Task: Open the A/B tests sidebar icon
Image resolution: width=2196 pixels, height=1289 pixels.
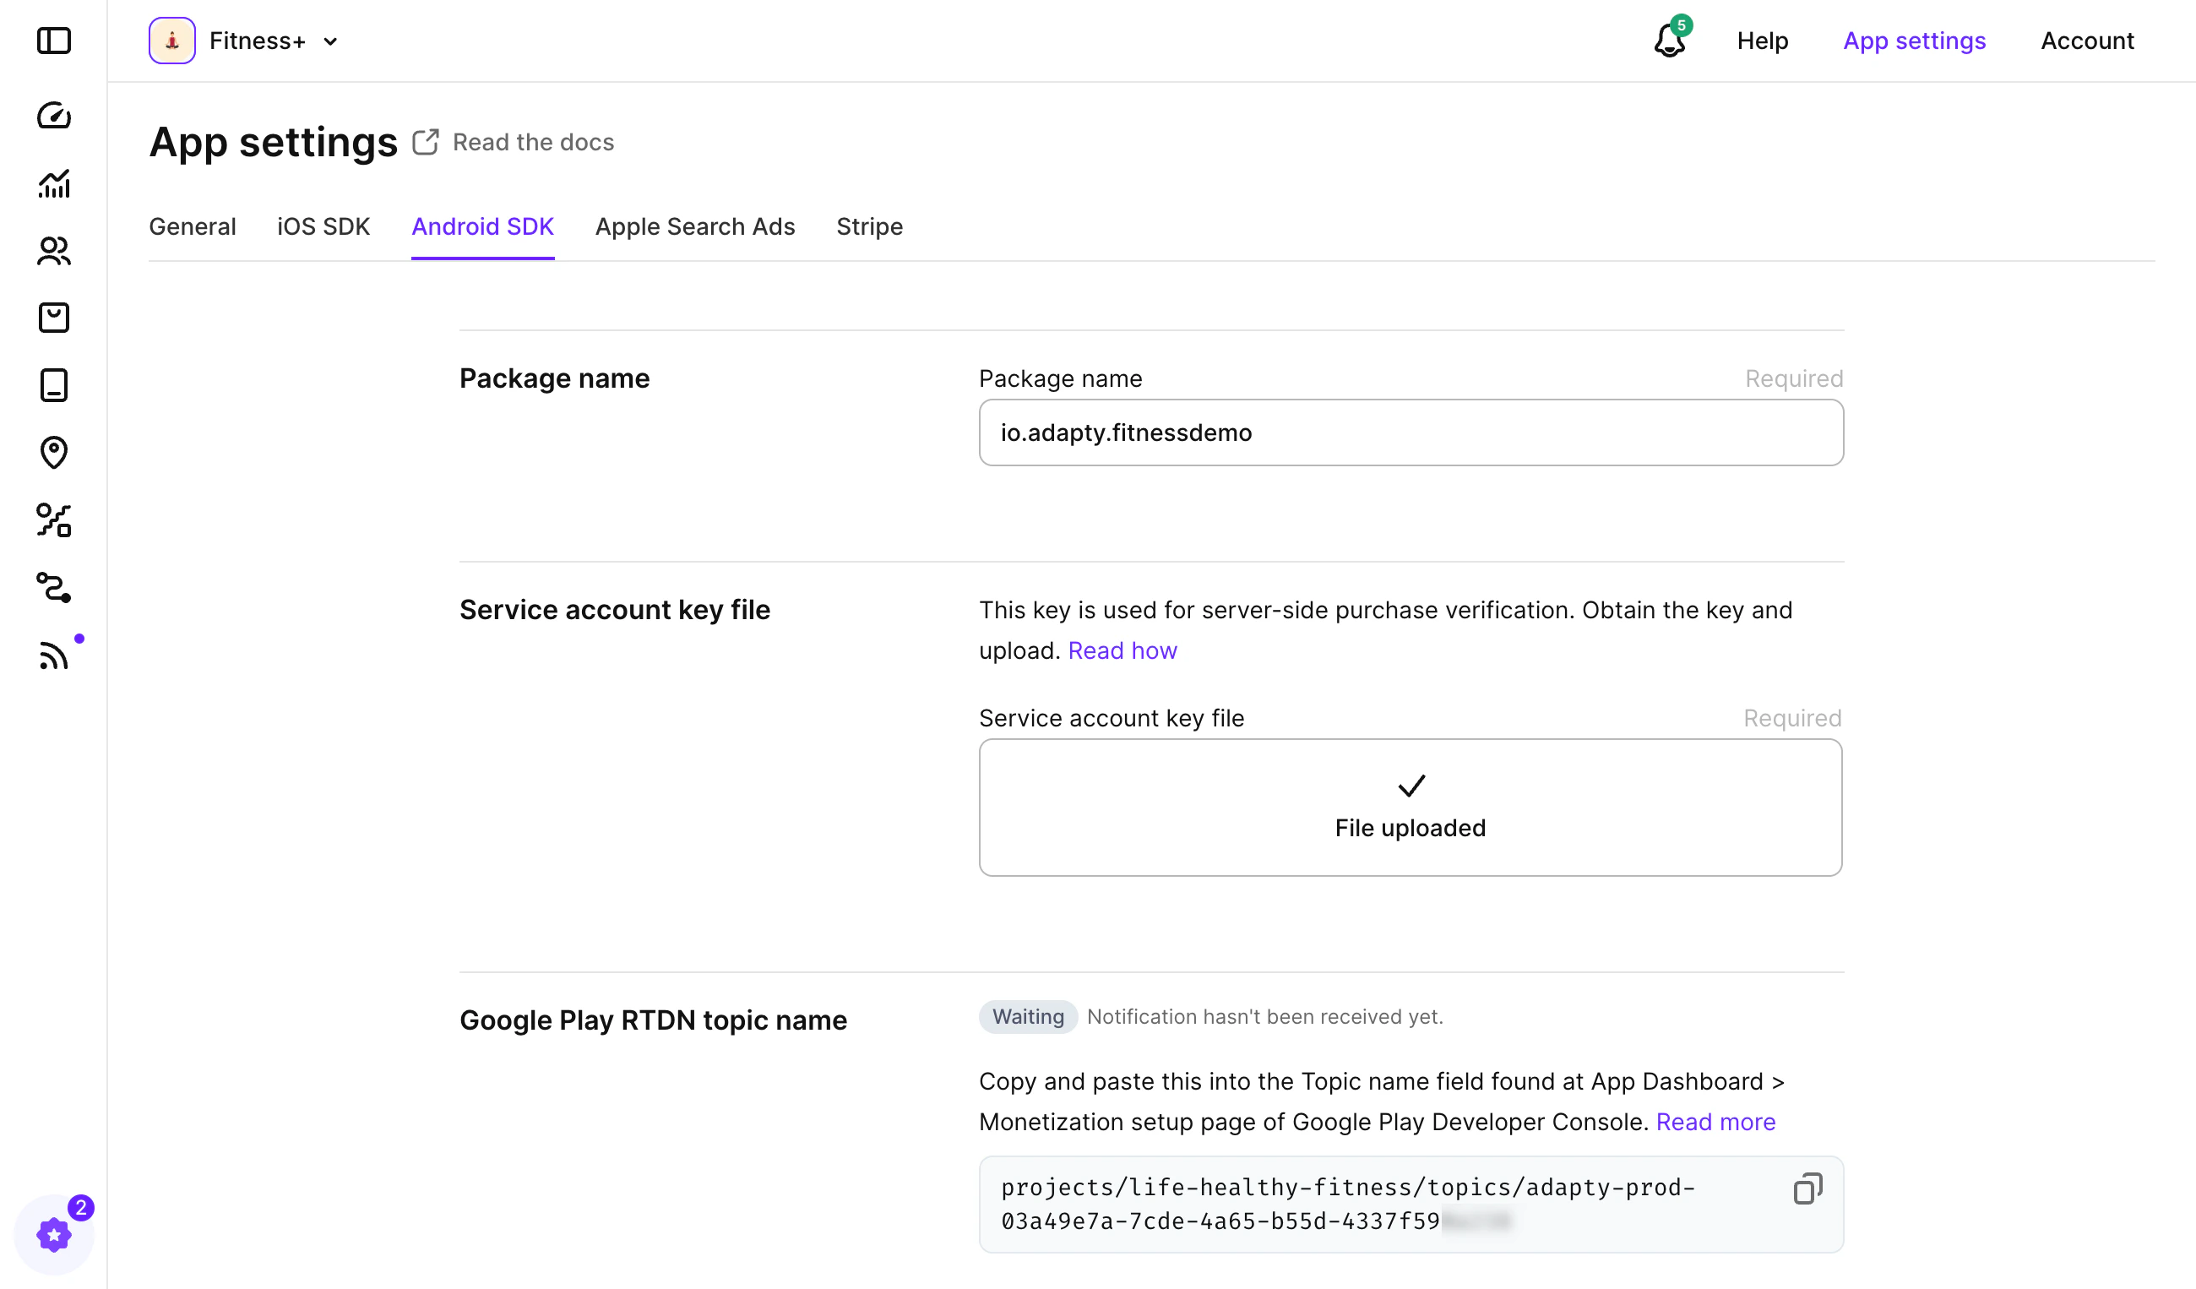Action: pyautogui.click(x=54, y=520)
